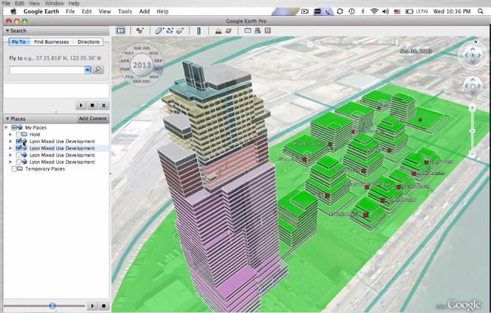Screen dimensions: 491x313
Task: Click the blue slider handle at Places panel bottom
Action: pos(52,305)
